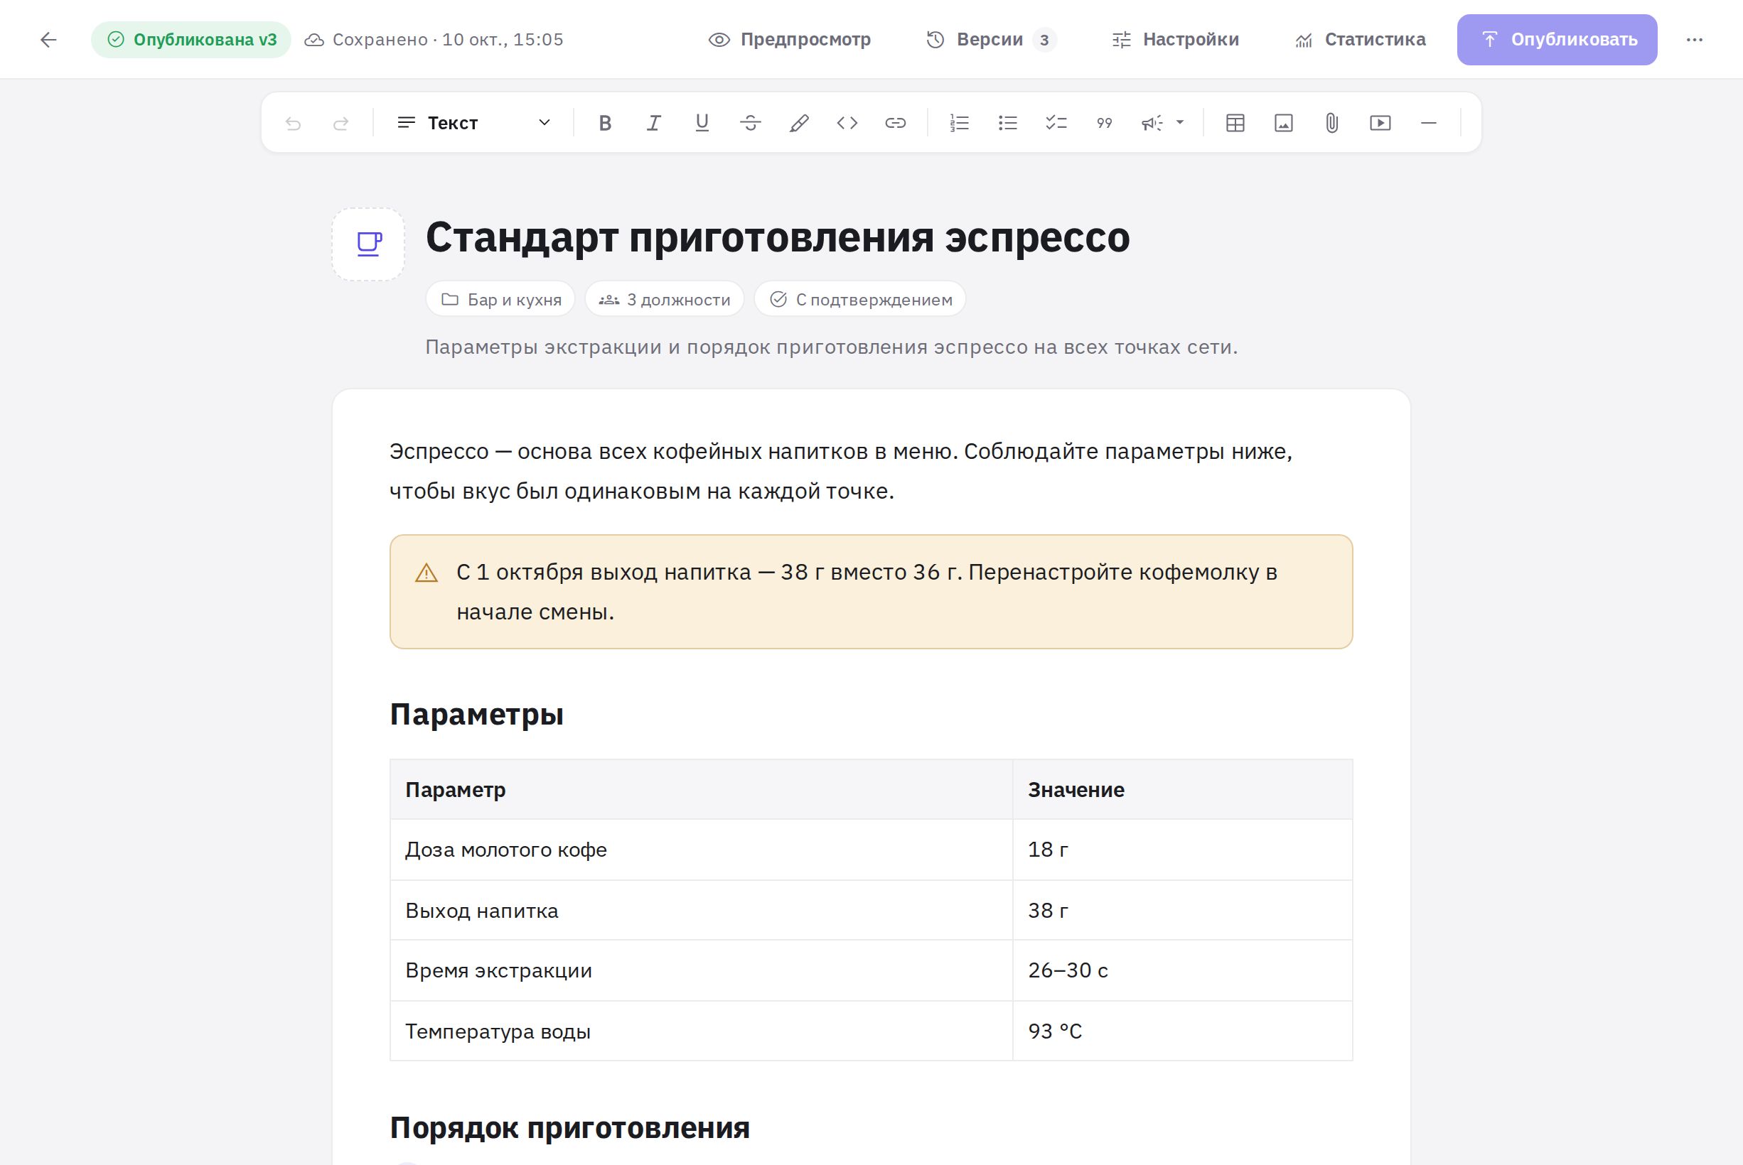Click the Бар и кухня folder chip

(500, 300)
